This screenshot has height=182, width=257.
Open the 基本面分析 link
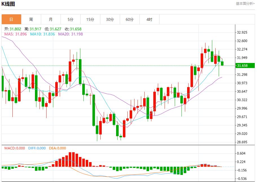click(245, 4)
